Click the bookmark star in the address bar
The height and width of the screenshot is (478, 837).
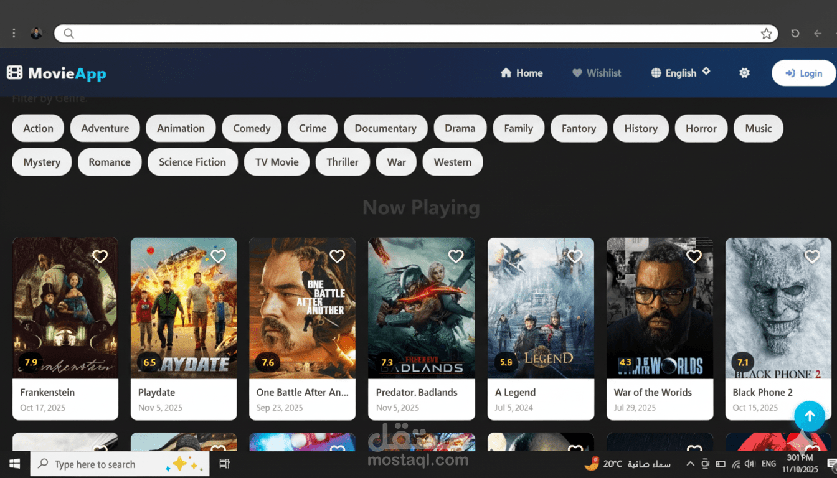tap(766, 34)
